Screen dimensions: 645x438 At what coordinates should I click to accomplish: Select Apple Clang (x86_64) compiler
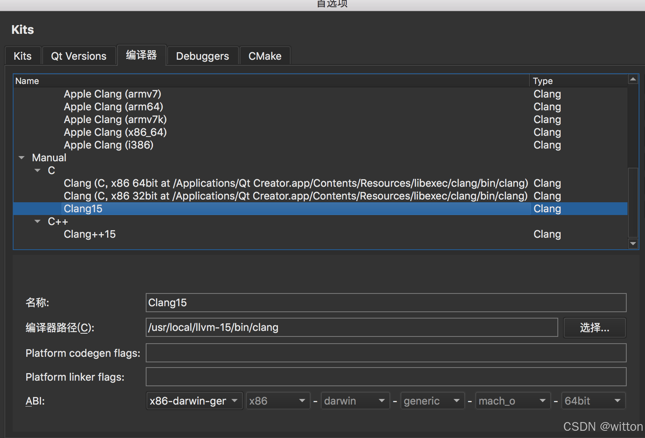coord(115,132)
